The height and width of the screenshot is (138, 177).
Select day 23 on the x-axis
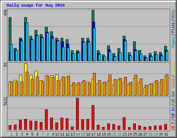pyautogui.click(x=124, y=134)
